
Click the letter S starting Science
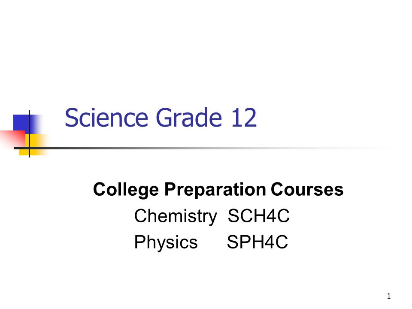coord(71,118)
